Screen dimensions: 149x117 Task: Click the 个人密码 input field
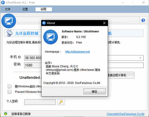click(x=40, y=102)
